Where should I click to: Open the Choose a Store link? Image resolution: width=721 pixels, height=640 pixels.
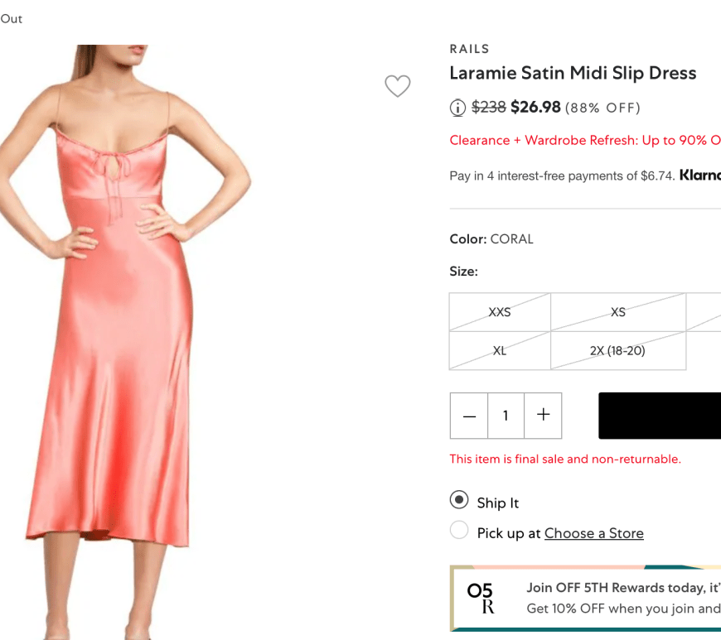(593, 533)
